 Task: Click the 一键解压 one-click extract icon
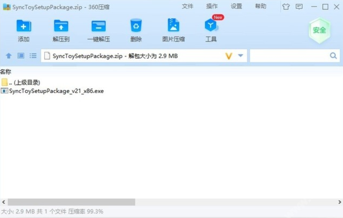click(98, 26)
